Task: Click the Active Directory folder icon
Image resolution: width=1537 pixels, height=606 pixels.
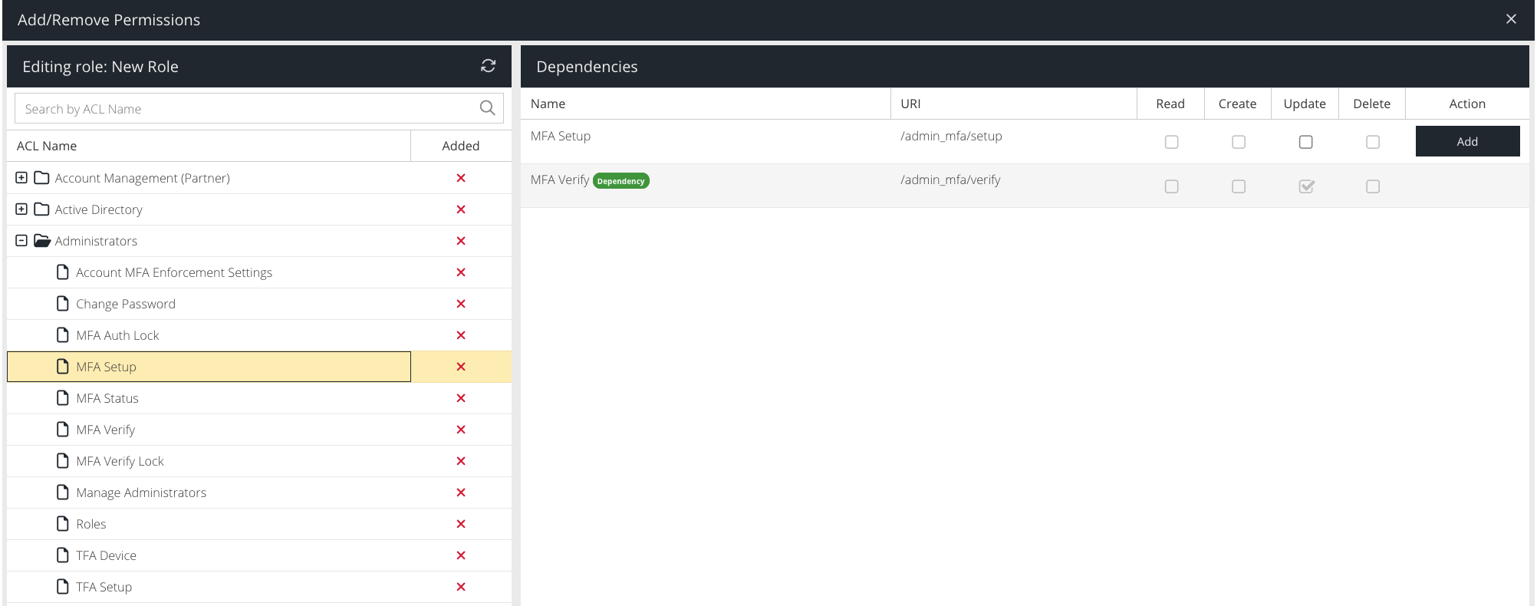Action: pos(42,209)
